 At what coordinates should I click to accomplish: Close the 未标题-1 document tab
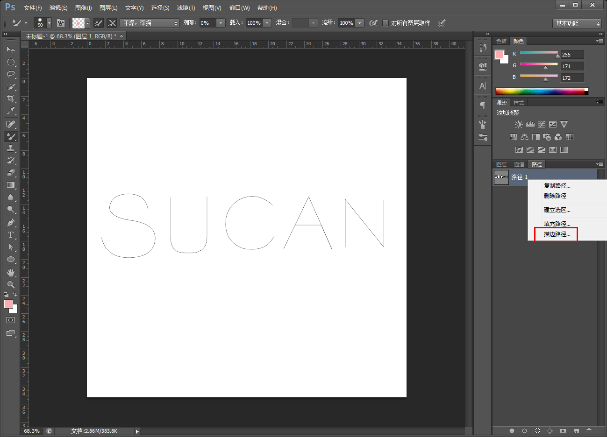click(121, 36)
